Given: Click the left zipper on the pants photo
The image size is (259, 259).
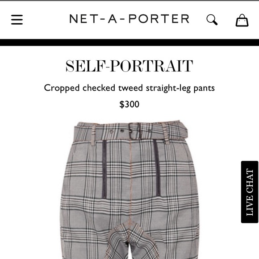Looking at the screenshot, I should click(x=104, y=169).
